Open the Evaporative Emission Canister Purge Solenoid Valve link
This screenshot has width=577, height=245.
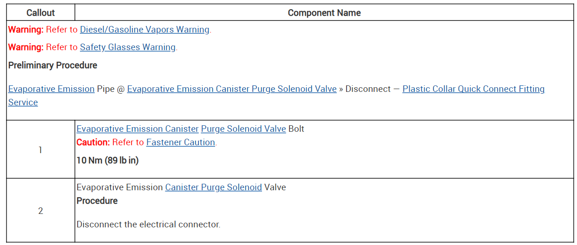[x=231, y=89]
